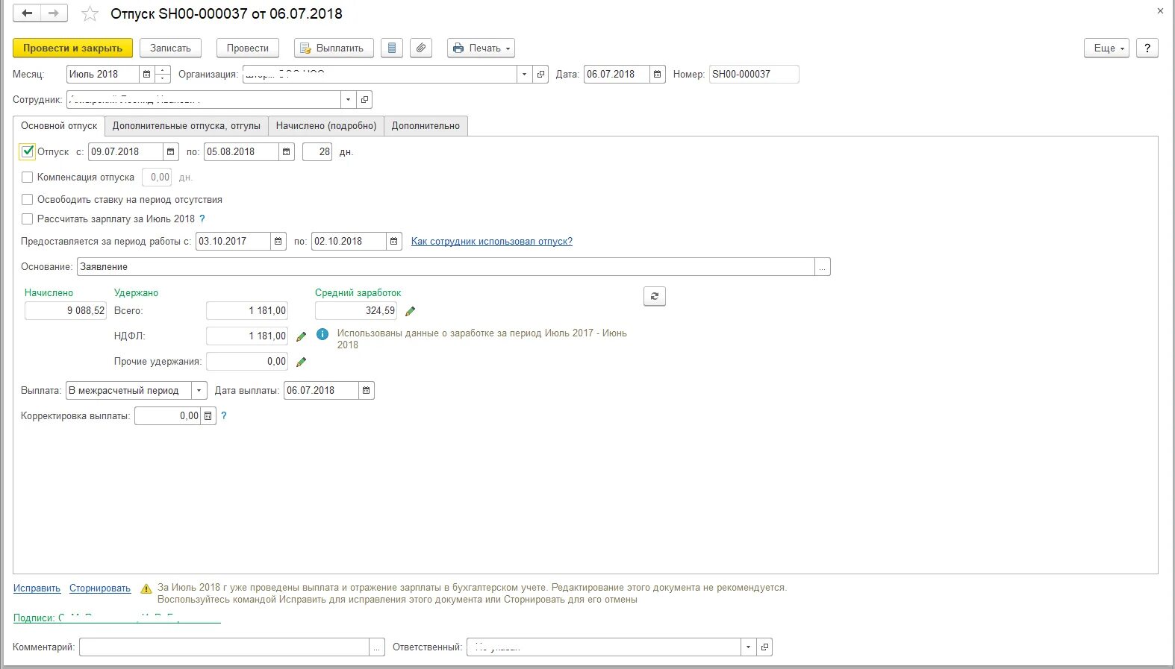This screenshot has height=669, width=1175.
Task: Click the ellipsis button of Основание field
Action: (x=823, y=266)
